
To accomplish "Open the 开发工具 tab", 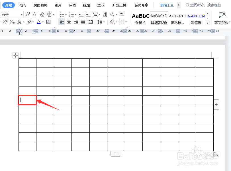I will tap(119, 5).
